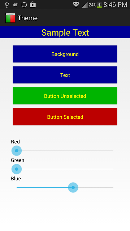Tap the battery charging icon
Viewport: 130px width, 231px height.
pos(100,5)
